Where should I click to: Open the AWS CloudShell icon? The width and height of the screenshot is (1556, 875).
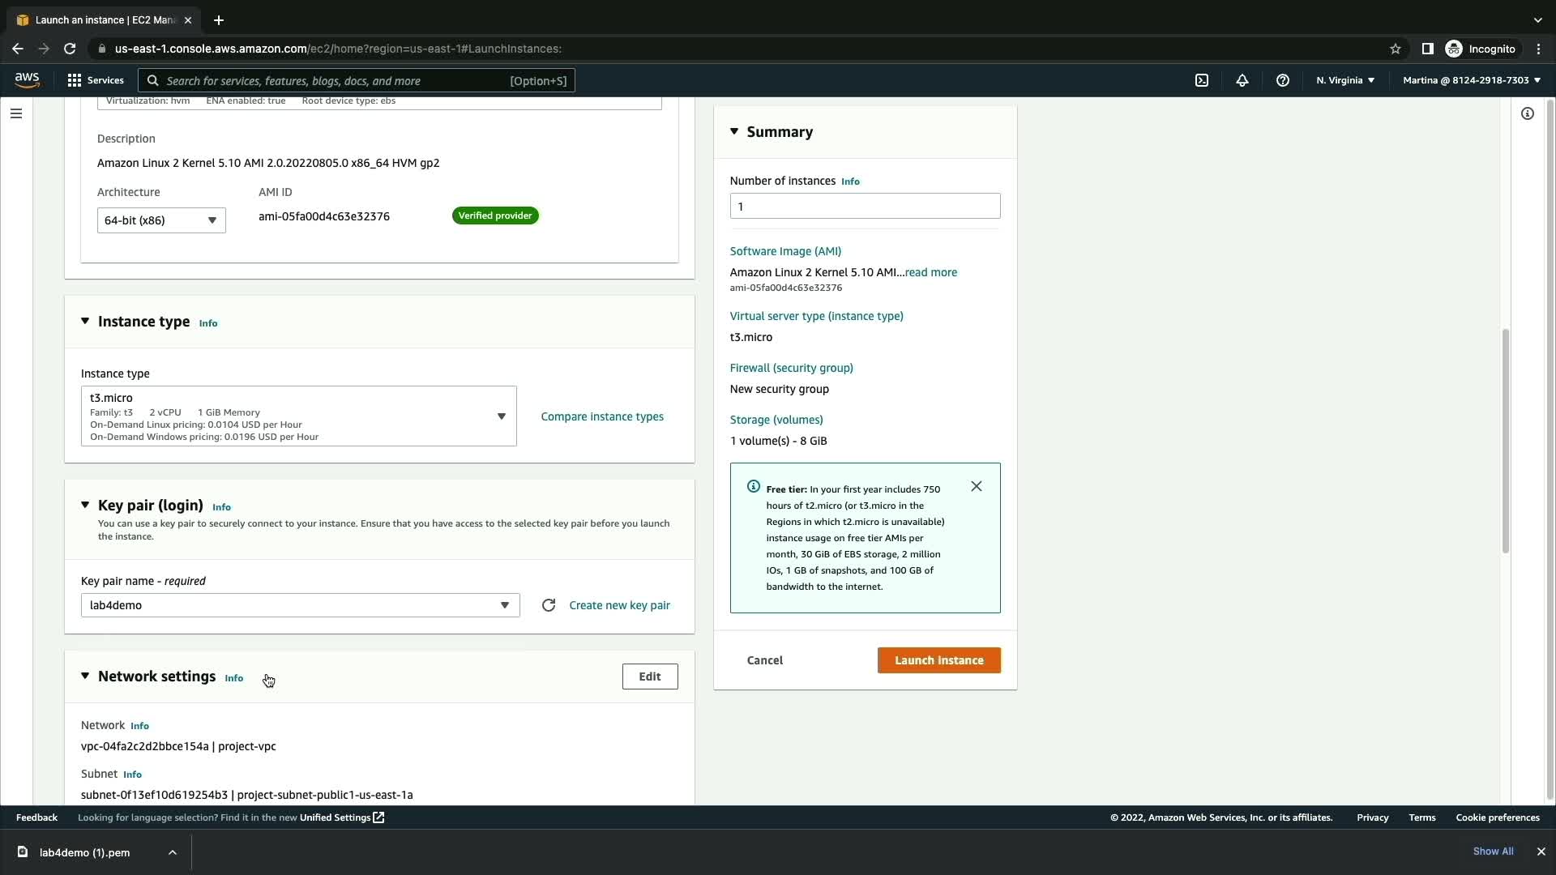point(1202,80)
